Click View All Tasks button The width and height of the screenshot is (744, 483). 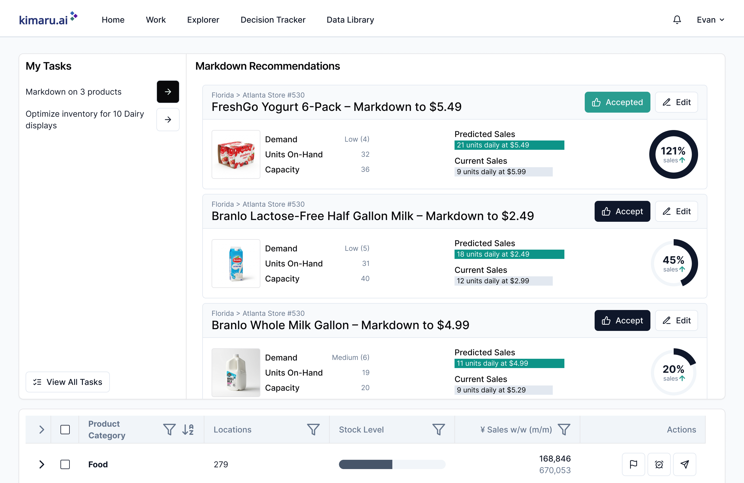[67, 382]
